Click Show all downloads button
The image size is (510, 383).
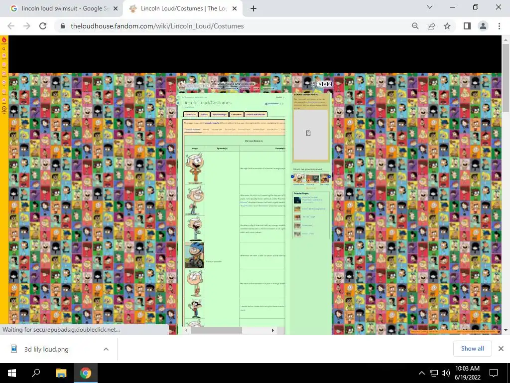coord(472,349)
